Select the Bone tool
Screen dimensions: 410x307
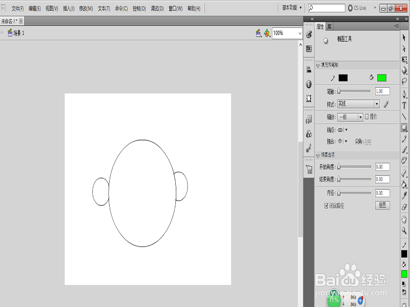[x=404, y=173]
